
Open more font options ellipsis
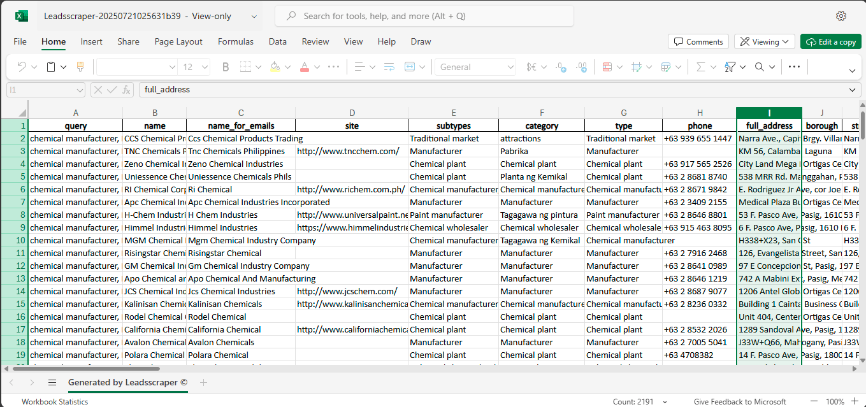pos(333,67)
